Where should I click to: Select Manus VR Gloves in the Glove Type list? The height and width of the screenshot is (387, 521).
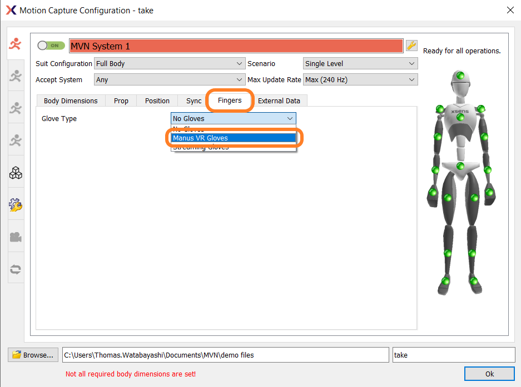tap(234, 138)
